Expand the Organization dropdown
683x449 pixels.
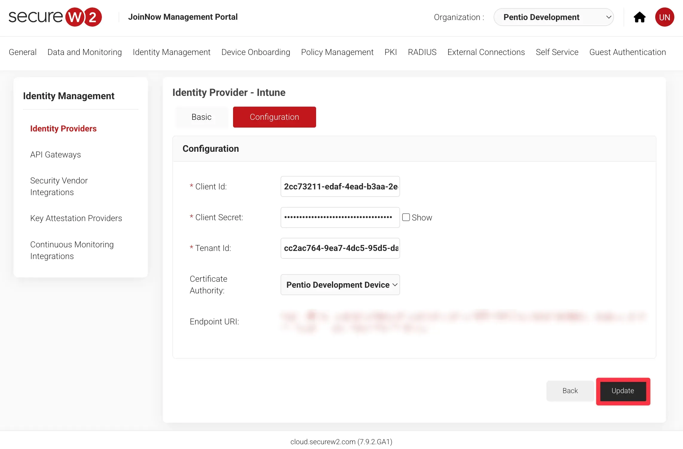click(553, 17)
